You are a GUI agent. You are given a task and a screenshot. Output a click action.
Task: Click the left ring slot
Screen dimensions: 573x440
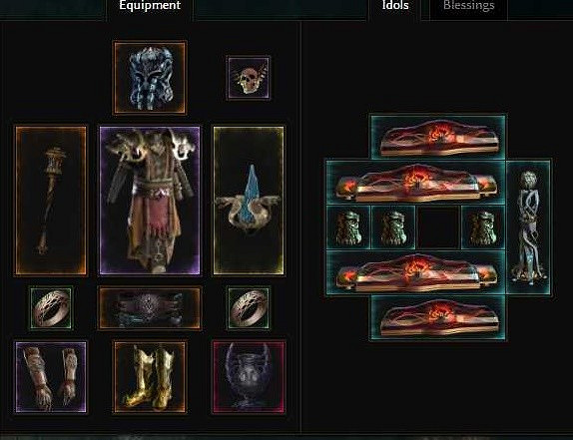click(51, 308)
